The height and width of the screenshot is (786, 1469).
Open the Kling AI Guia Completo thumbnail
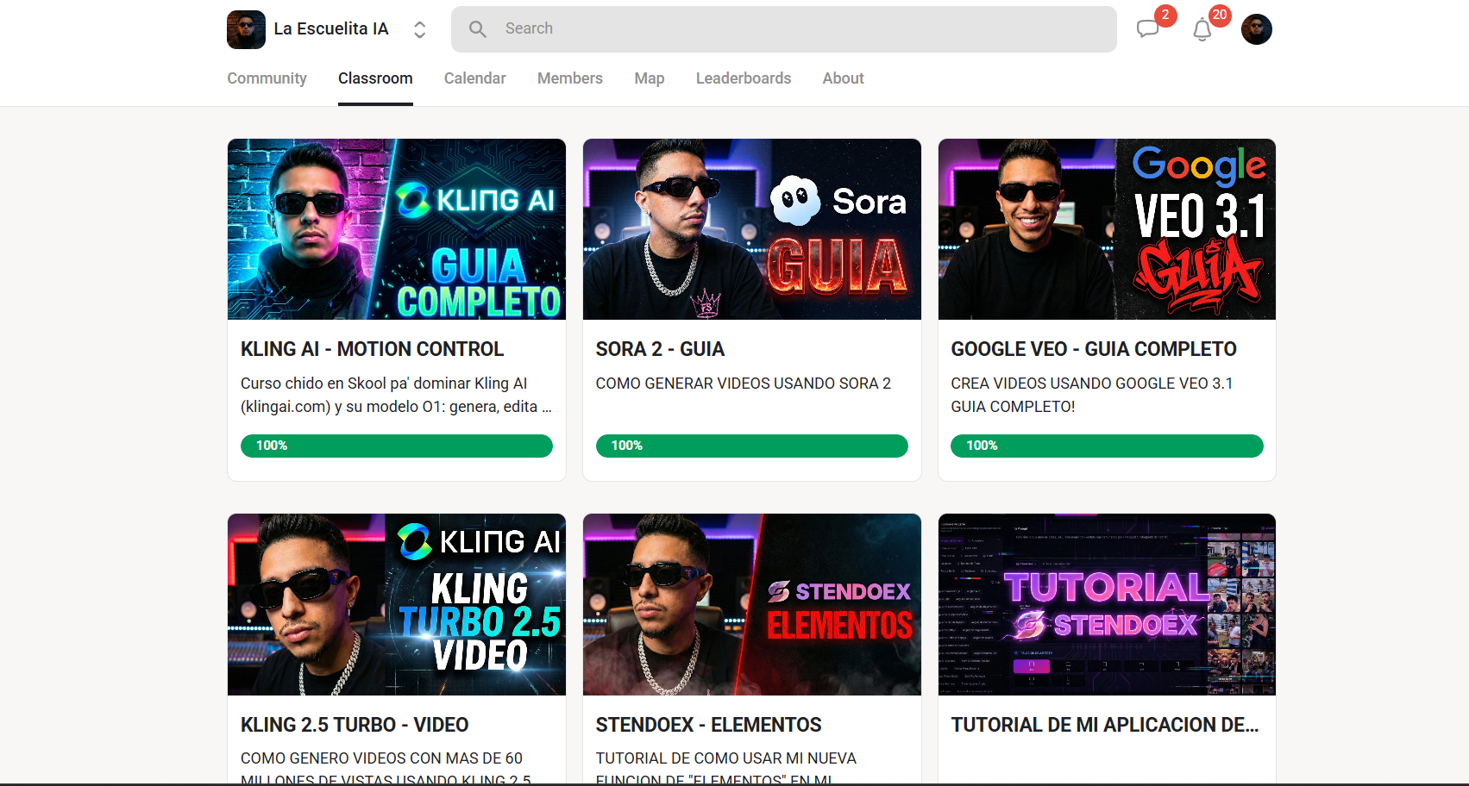pyautogui.click(x=397, y=229)
